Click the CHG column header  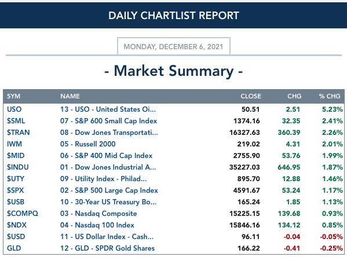click(x=294, y=96)
